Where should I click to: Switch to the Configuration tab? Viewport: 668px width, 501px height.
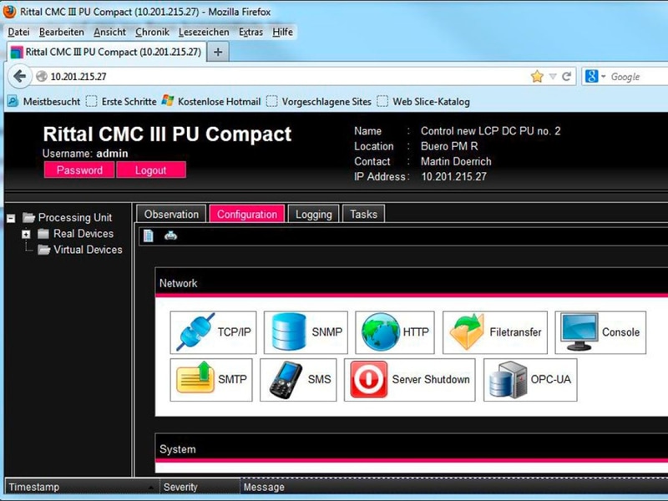[247, 214]
